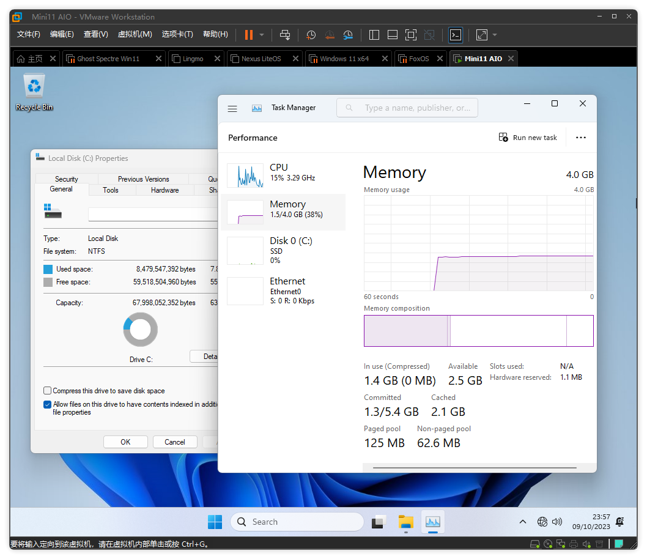Viewport: 647px width, 559px height.
Task: Select the Recycle Bin desktop icon
Action: (34, 92)
